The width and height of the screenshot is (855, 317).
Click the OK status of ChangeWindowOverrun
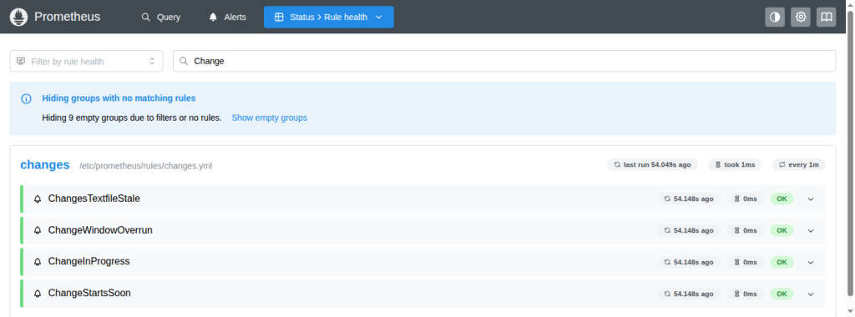pyautogui.click(x=782, y=230)
